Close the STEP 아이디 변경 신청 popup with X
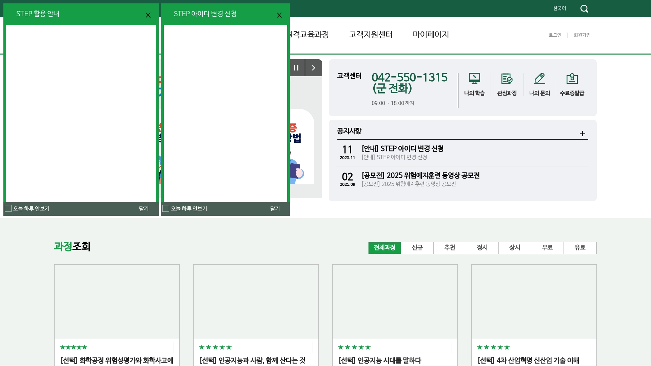The height and width of the screenshot is (366, 651). 279,15
